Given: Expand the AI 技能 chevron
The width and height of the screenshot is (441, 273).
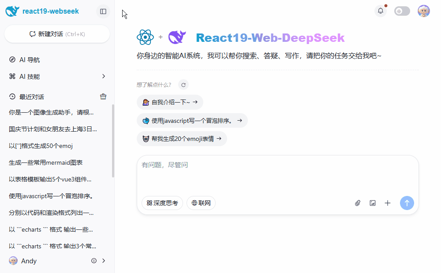Looking at the screenshot, I should [x=104, y=76].
